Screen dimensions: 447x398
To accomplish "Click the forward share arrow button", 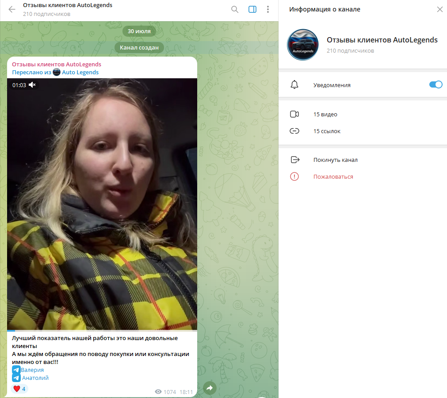I will pyautogui.click(x=210, y=388).
